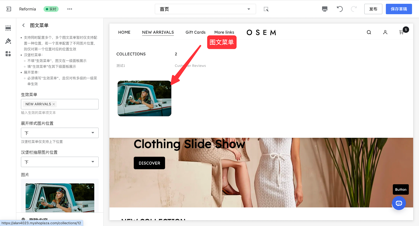
Task: Switch the desktop preview device icon
Action: (x=324, y=9)
